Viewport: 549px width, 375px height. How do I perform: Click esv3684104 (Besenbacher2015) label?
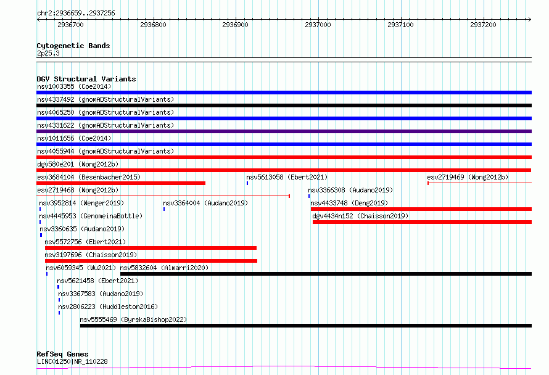(x=89, y=177)
